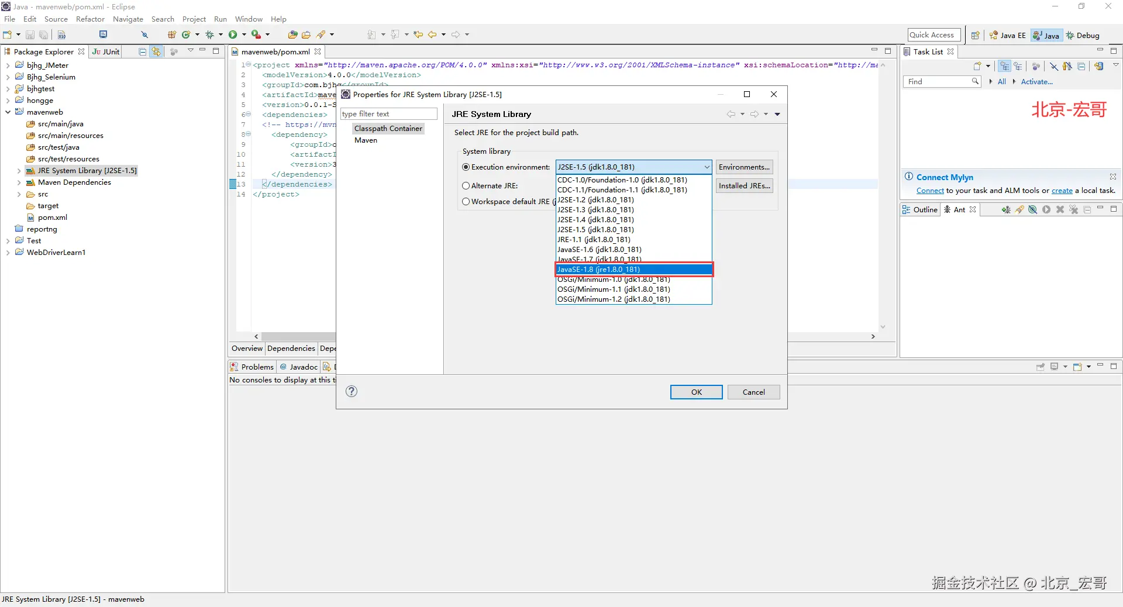Image resolution: width=1123 pixels, height=607 pixels.
Task: Select the Execution environment radio button
Action: tap(466, 167)
